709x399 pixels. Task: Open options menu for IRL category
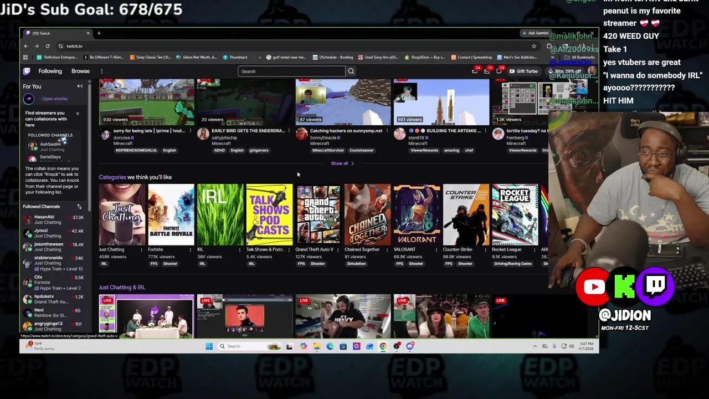[x=239, y=250]
